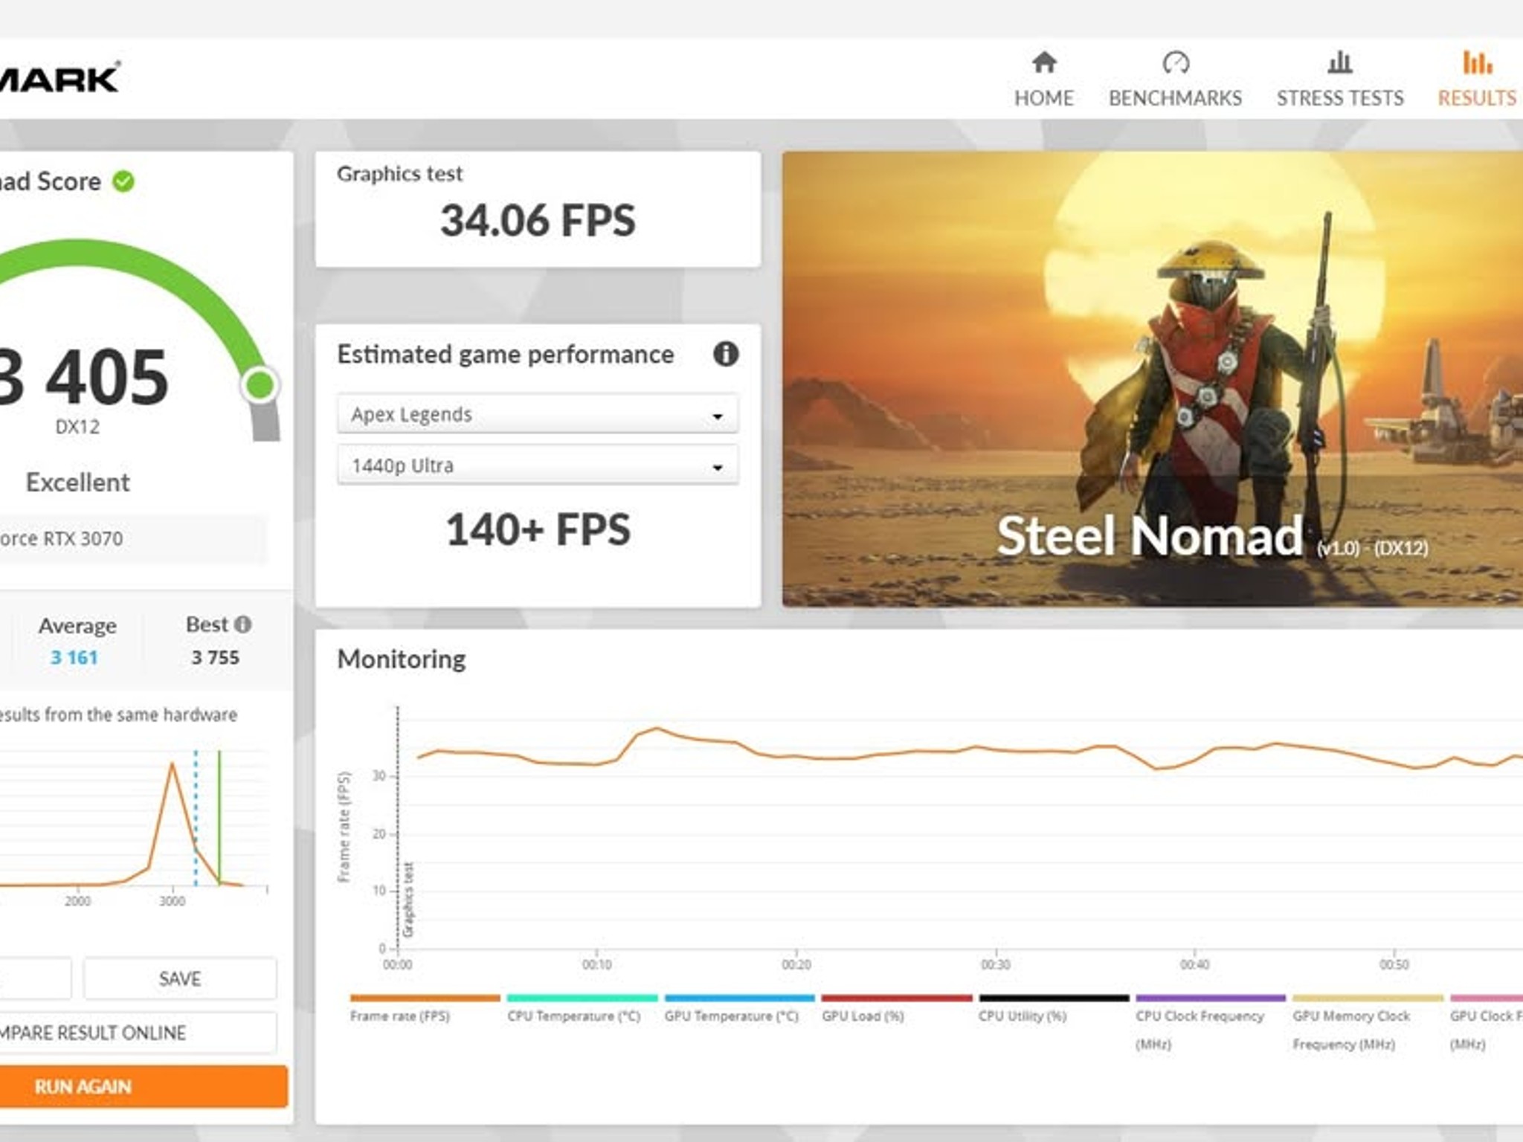The image size is (1523, 1142).
Task: Toggle Frame rate (FPS) legend series
Action: (x=400, y=1016)
